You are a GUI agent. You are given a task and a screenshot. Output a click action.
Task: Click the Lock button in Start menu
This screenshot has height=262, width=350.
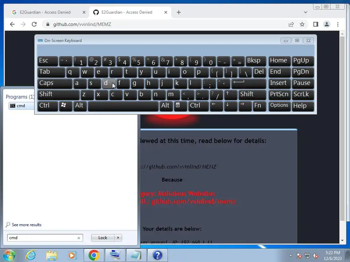(x=103, y=238)
